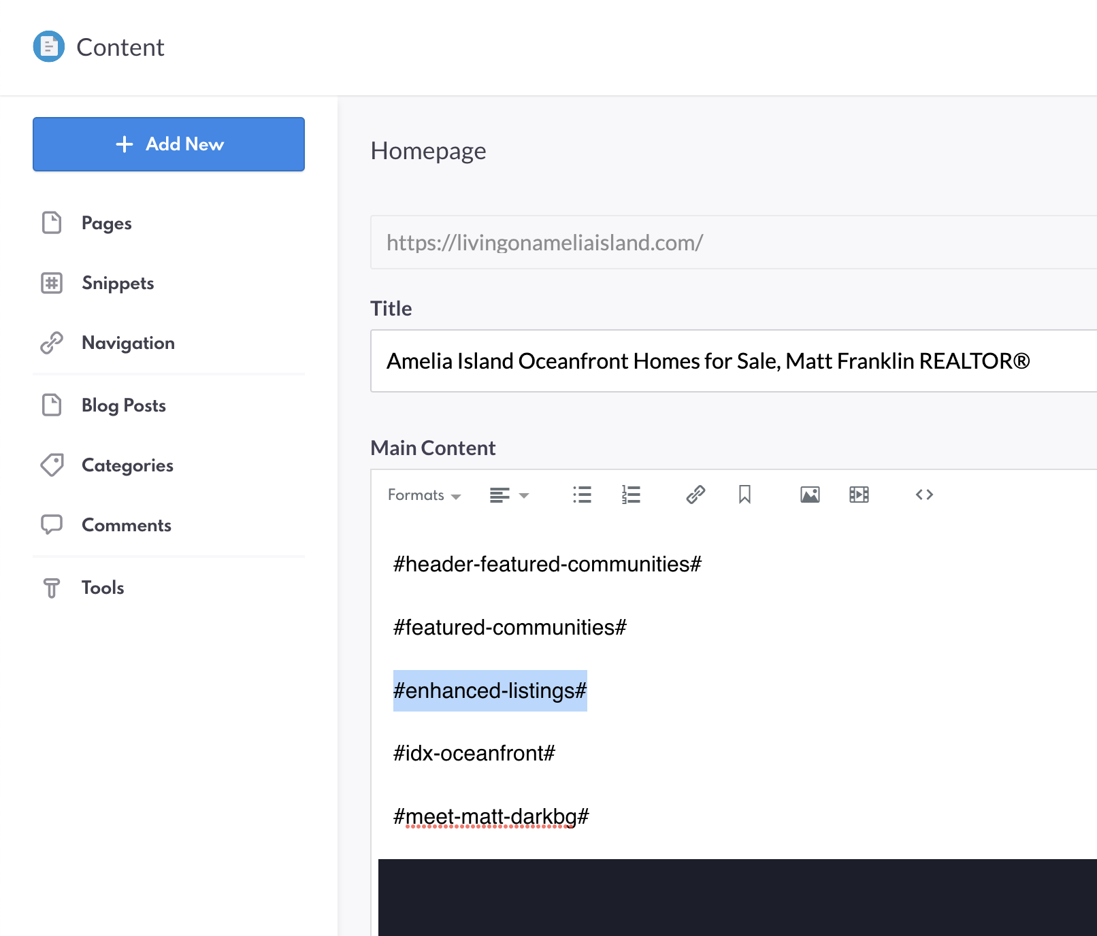This screenshot has height=936, width=1097.
Task: Click the dark block in the editor
Action: [738, 897]
